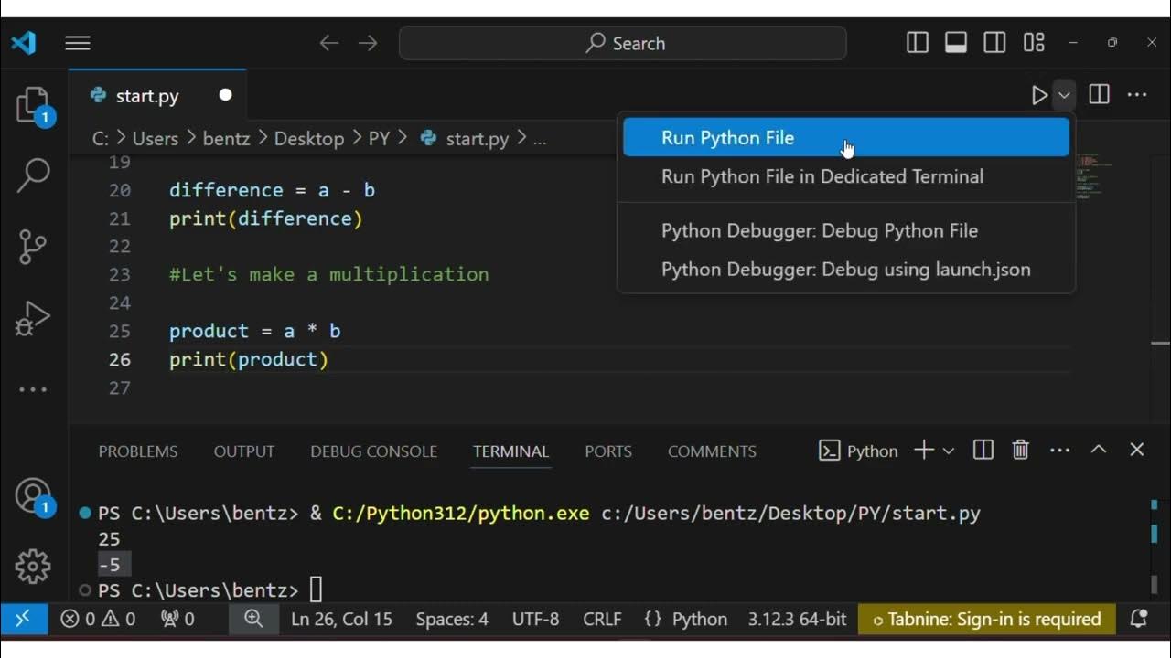
Task: Click Spaces: 4 indentation setting
Action: point(452,619)
